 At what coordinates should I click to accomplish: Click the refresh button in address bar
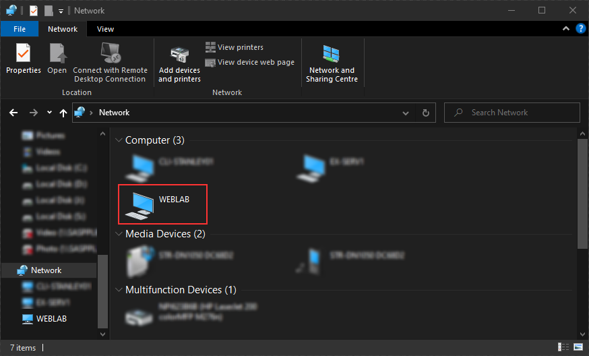pyautogui.click(x=425, y=113)
